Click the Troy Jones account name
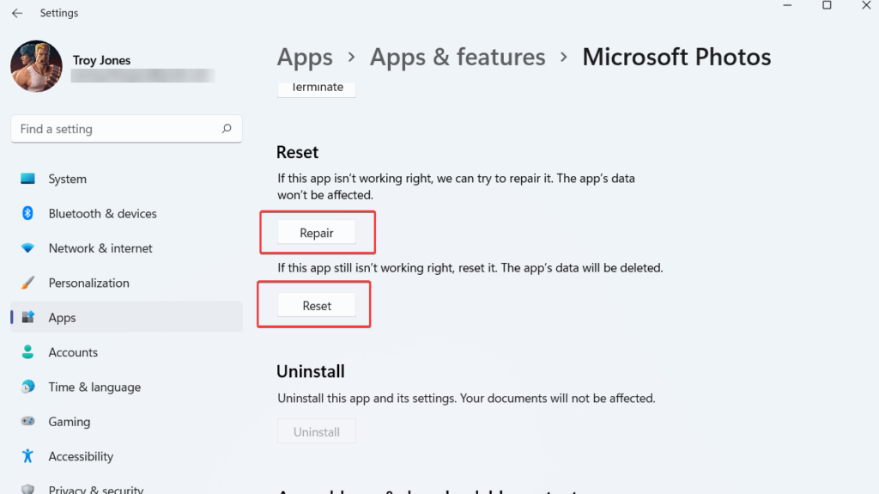This screenshot has width=879, height=494. click(x=101, y=60)
